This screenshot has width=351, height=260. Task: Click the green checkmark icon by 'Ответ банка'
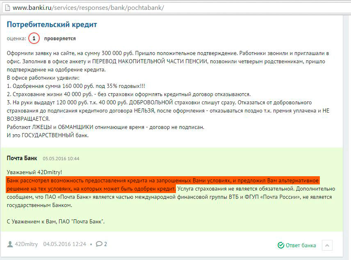pos(281,246)
